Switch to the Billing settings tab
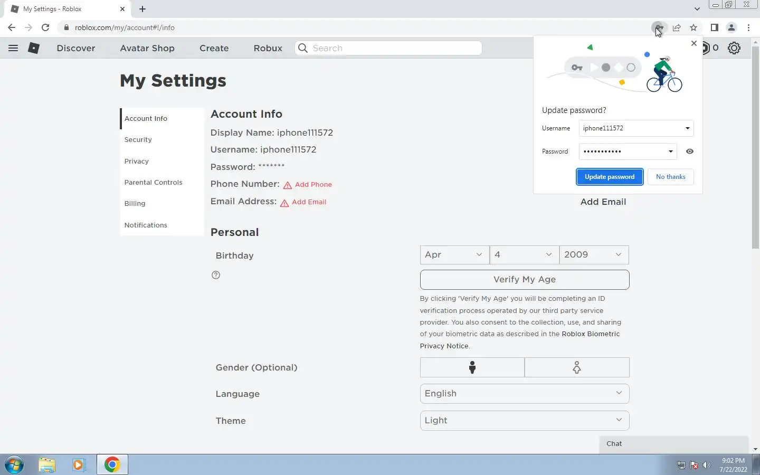This screenshot has height=475, width=760. pos(161,204)
